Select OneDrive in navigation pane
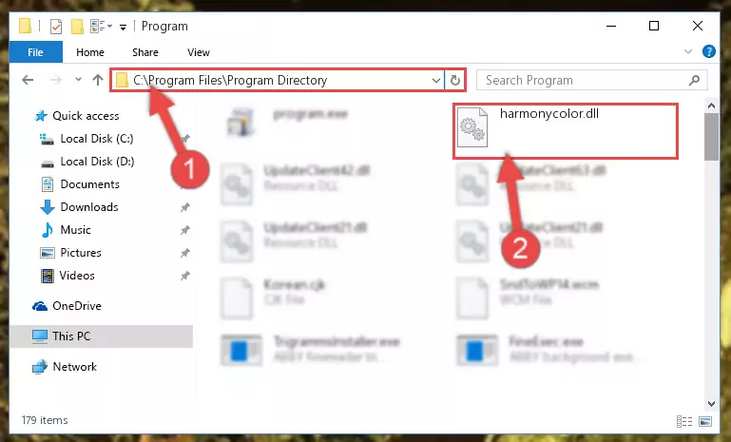Viewport: 731px width, 442px height. point(77,306)
